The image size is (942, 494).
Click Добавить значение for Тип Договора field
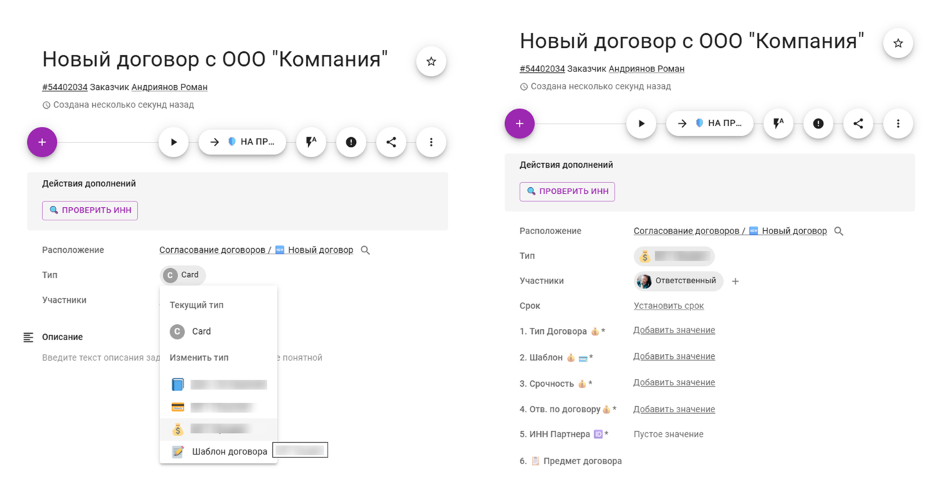point(673,330)
